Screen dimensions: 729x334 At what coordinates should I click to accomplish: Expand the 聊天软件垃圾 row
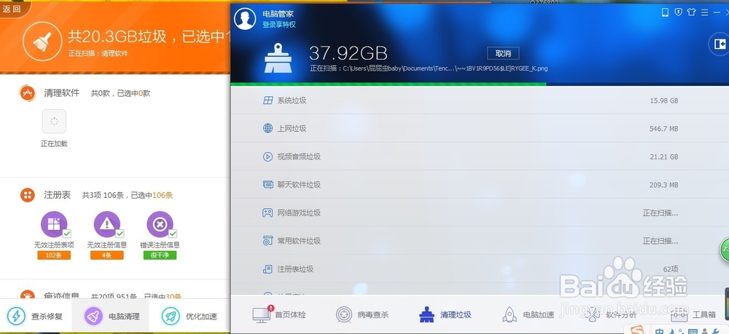480,185
